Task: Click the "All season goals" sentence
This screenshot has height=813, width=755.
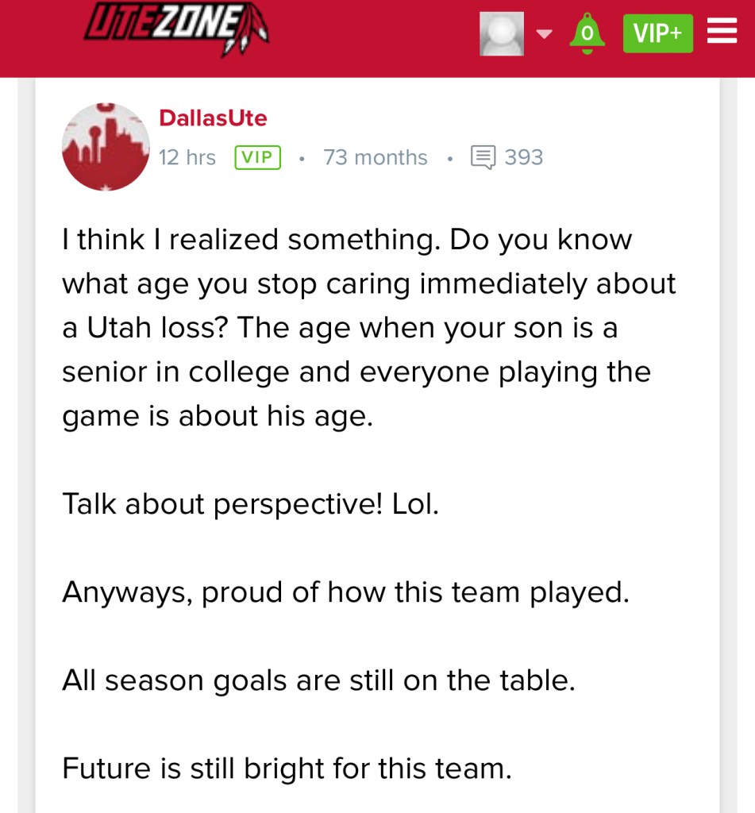Action: click(318, 680)
